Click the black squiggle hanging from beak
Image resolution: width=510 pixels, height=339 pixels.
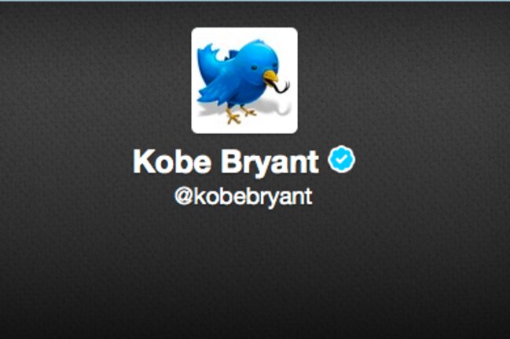click(x=281, y=86)
